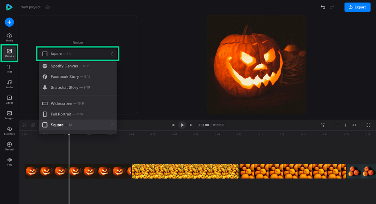The height and width of the screenshot is (204, 376).
Task: Click the Export button
Action: (x=357, y=7)
